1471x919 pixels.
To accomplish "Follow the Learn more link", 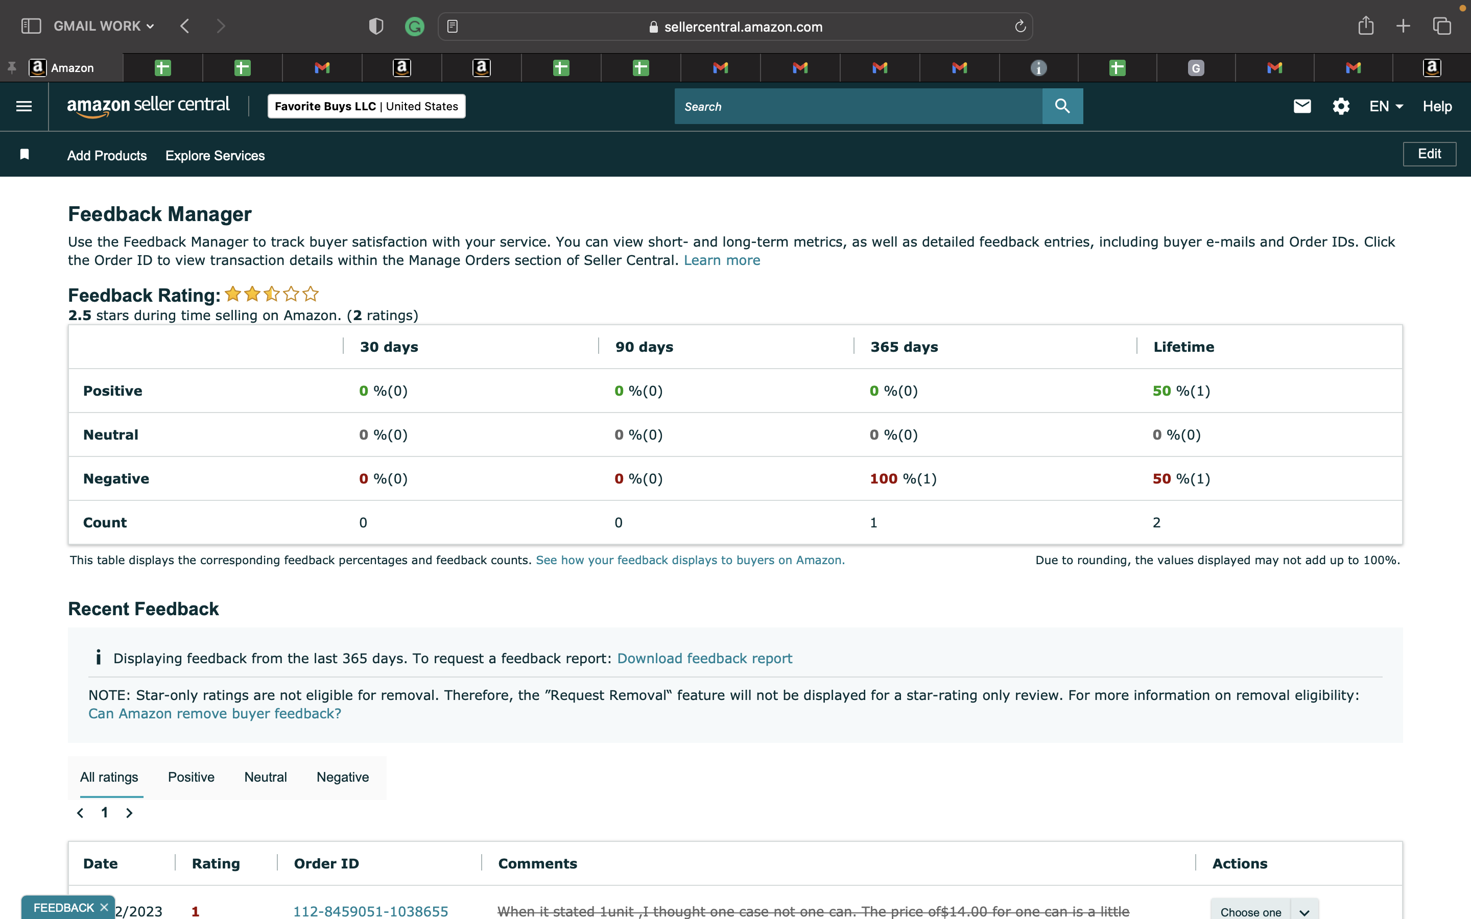I will tap(722, 260).
